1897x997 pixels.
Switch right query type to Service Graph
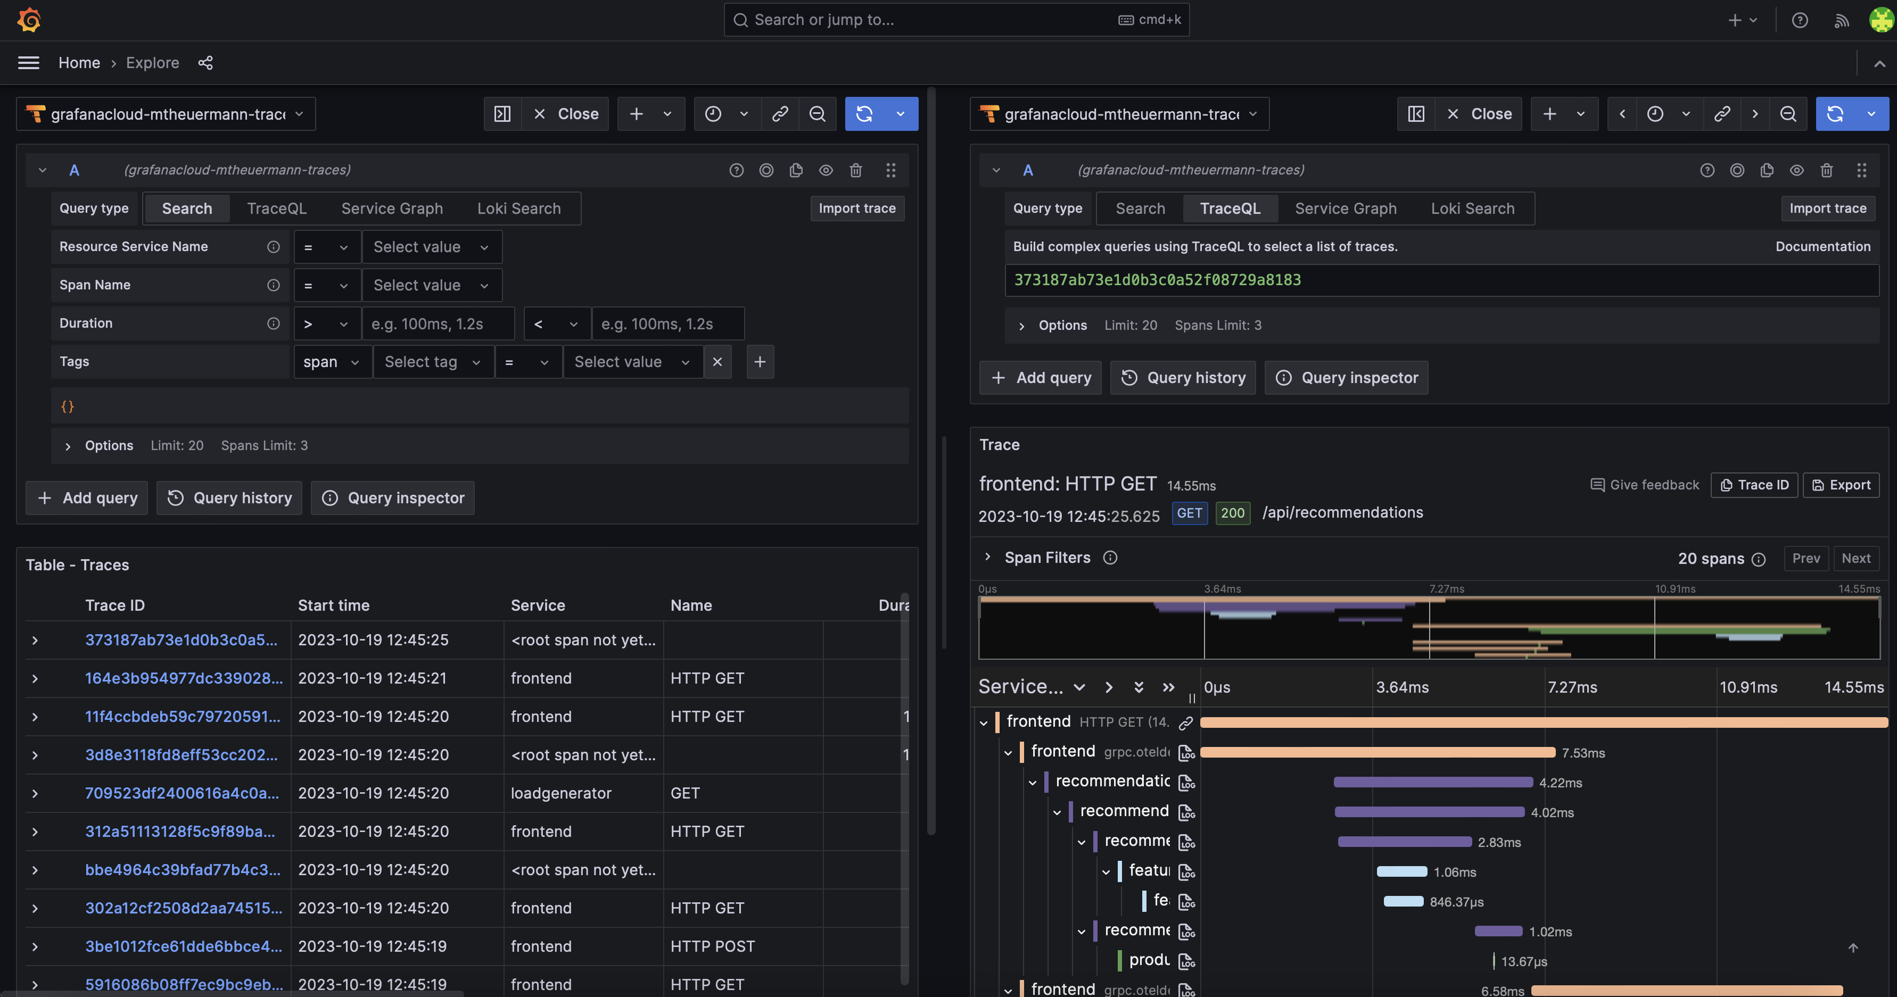point(1346,209)
